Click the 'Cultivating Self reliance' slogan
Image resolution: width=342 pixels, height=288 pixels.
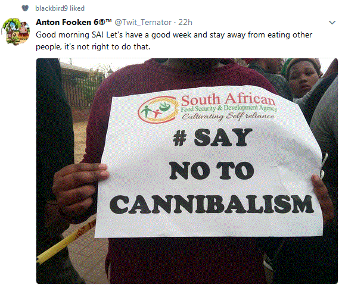(x=228, y=117)
